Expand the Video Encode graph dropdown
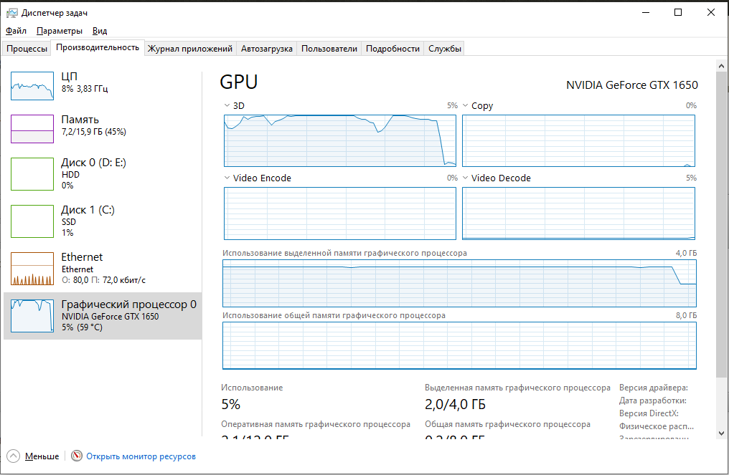 [x=227, y=178]
